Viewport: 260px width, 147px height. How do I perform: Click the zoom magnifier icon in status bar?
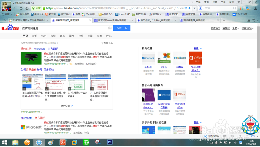247,136
